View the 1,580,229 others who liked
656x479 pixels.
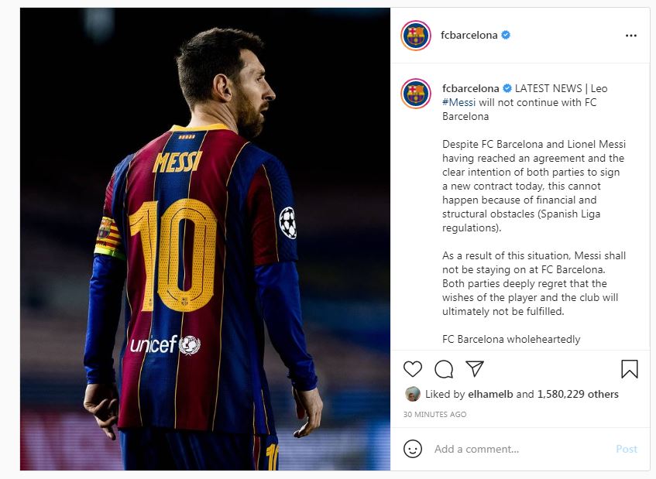tap(578, 394)
